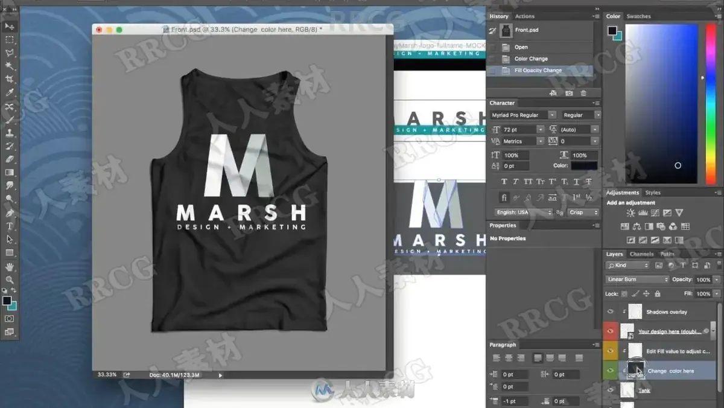Toggle Faux Bold in Character panel
The height and width of the screenshot is (408, 724).
pyautogui.click(x=504, y=182)
